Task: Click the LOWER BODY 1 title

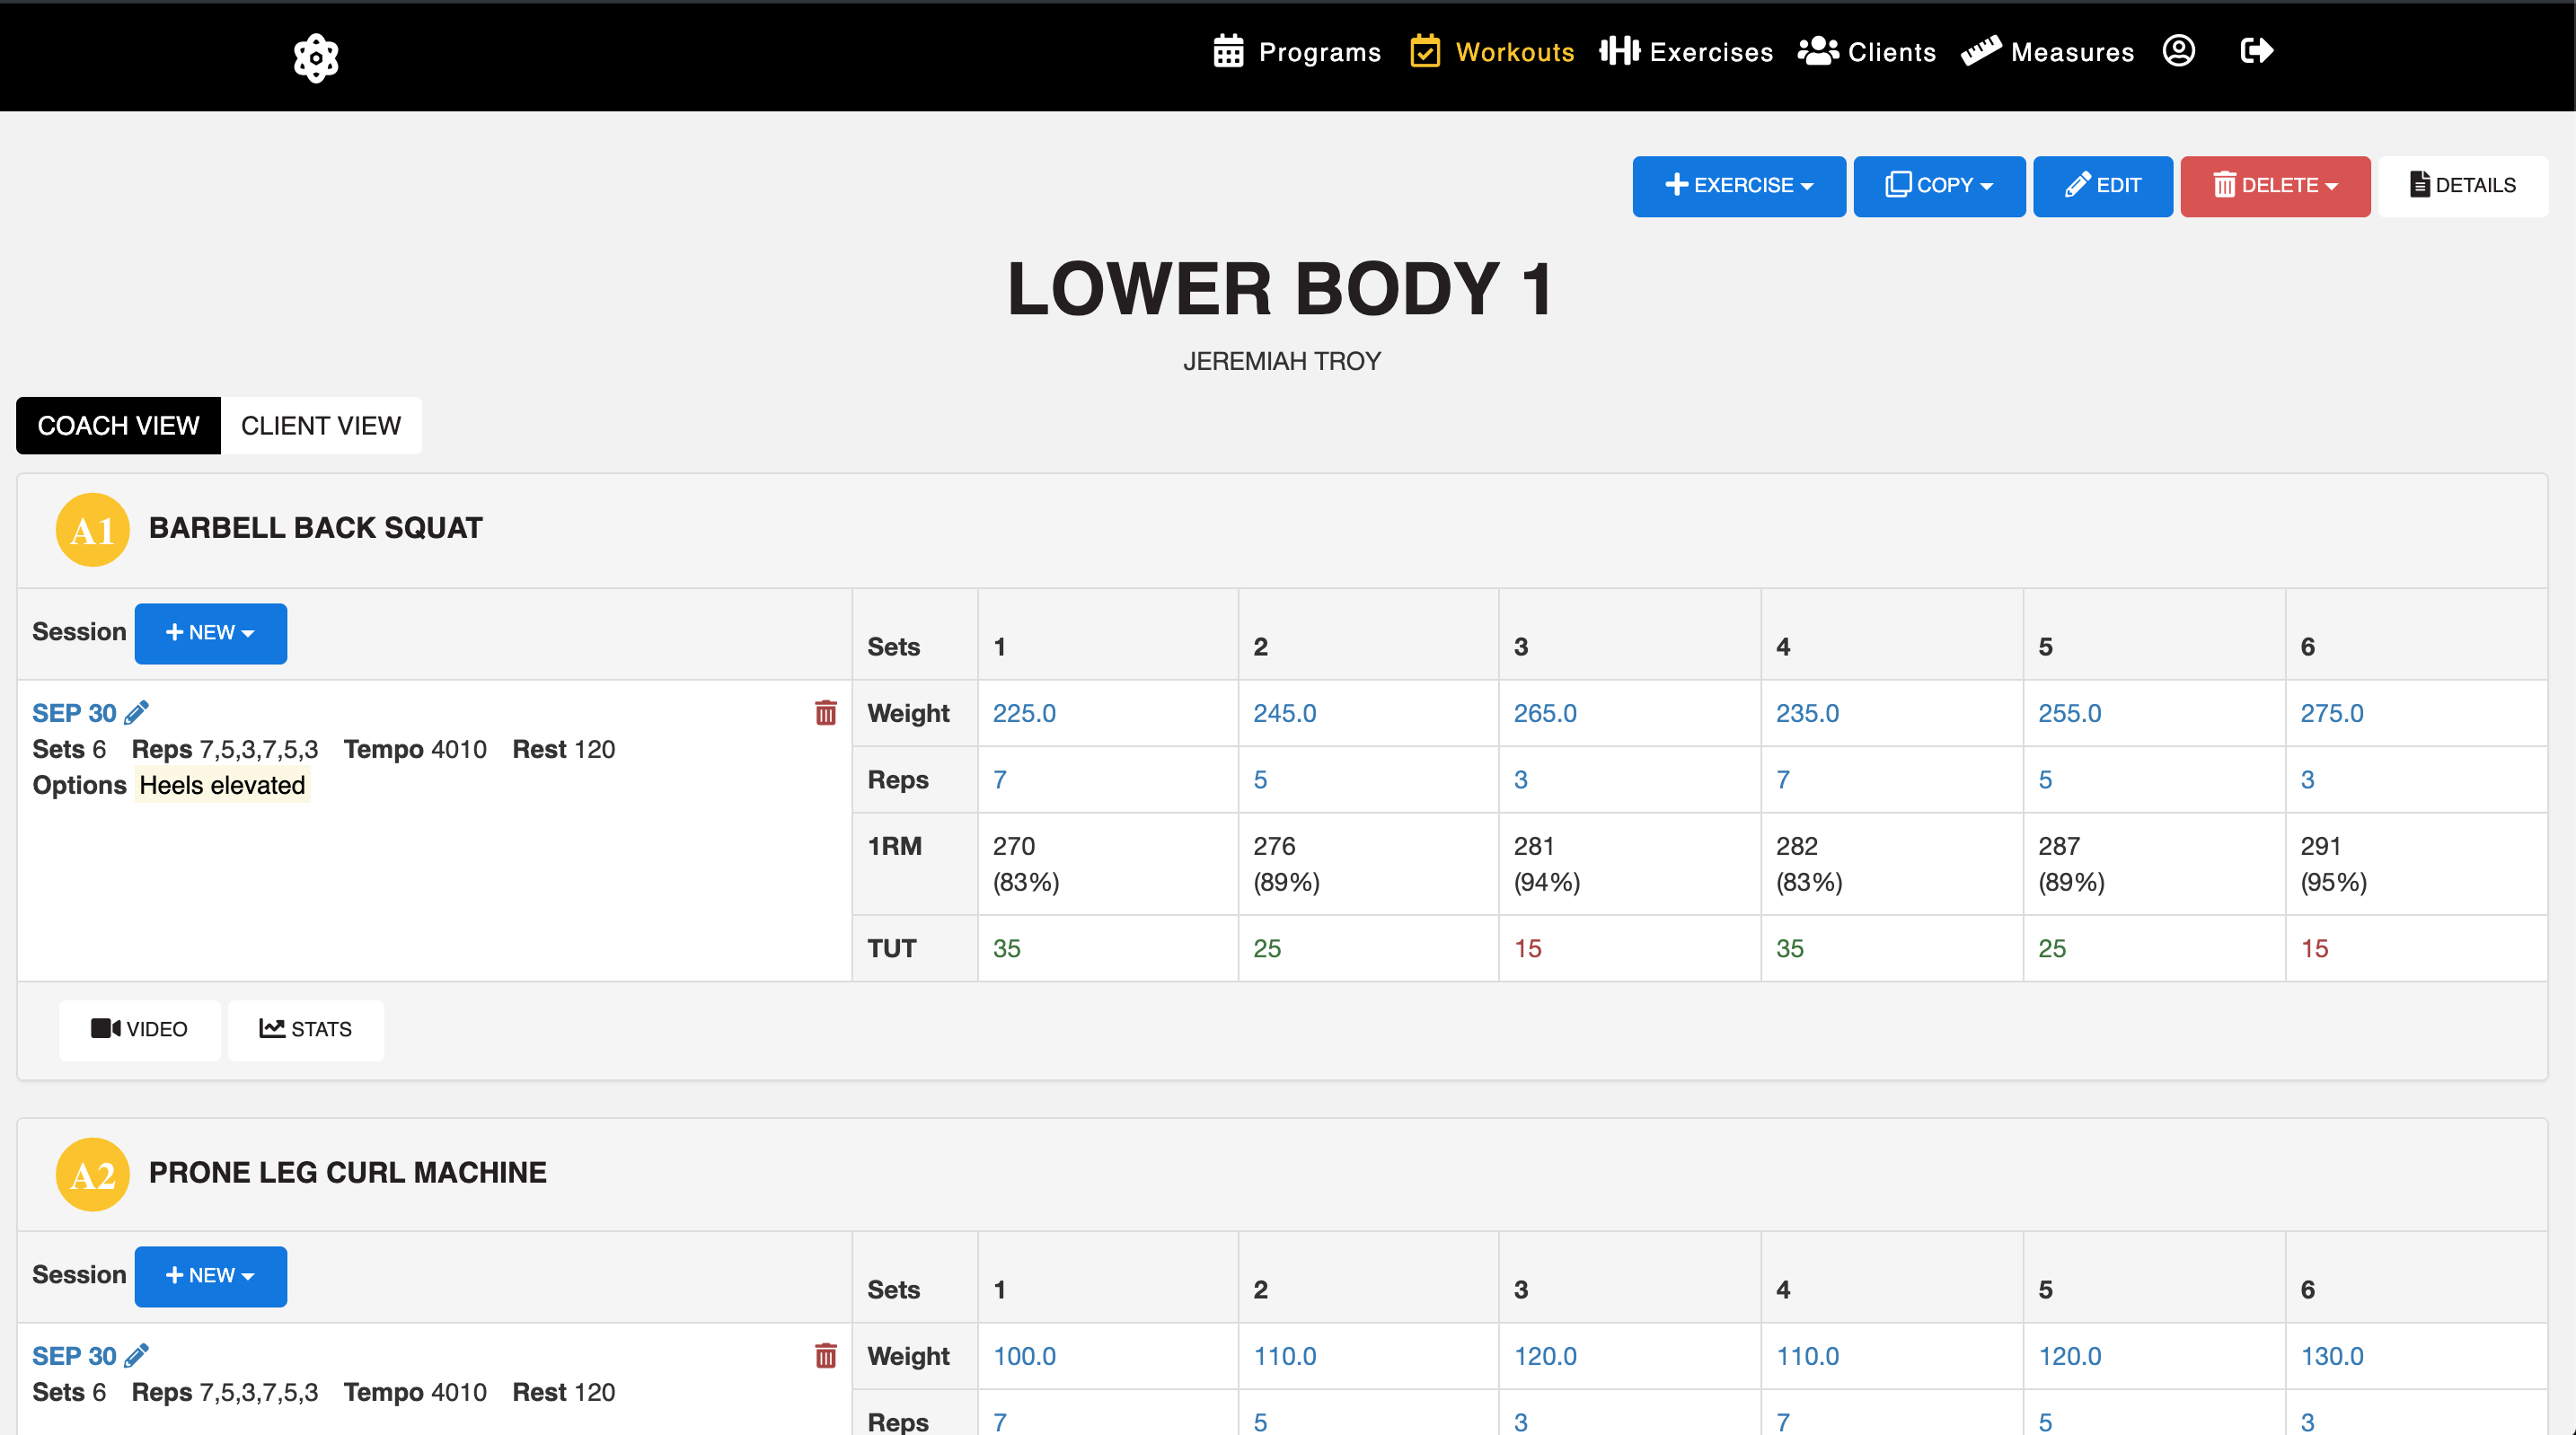Action: [x=1281, y=289]
